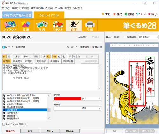Open the ツール(T) menu
159x134 pixels.
[x=59, y=8]
